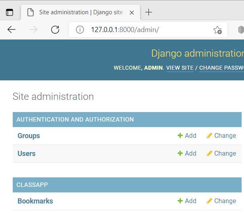Click pencil icon for Bookmarks
This screenshot has width=244, height=213.
[x=209, y=201]
